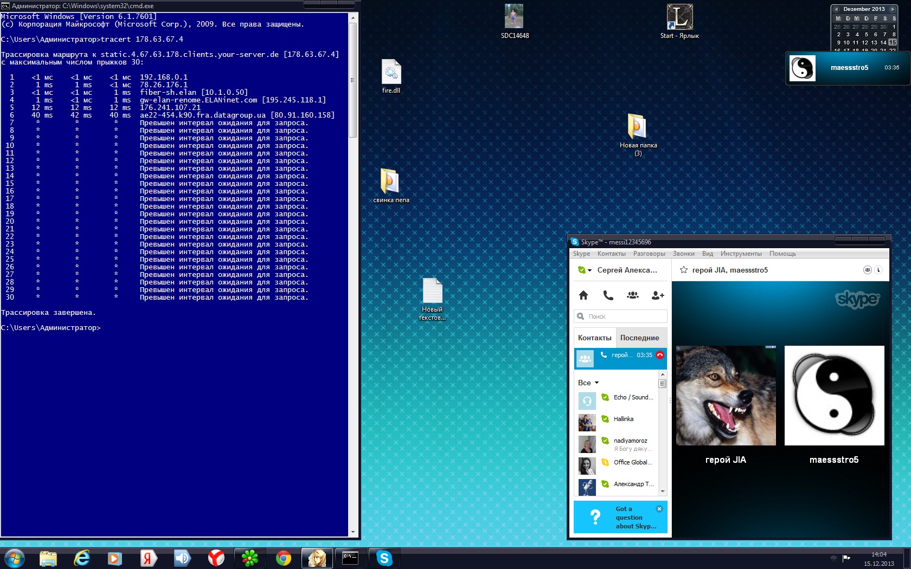Image resolution: width=911 pixels, height=569 pixels.
Task: Click the cmd window vertical scrollbar thumb
Action: pos(353,80)
